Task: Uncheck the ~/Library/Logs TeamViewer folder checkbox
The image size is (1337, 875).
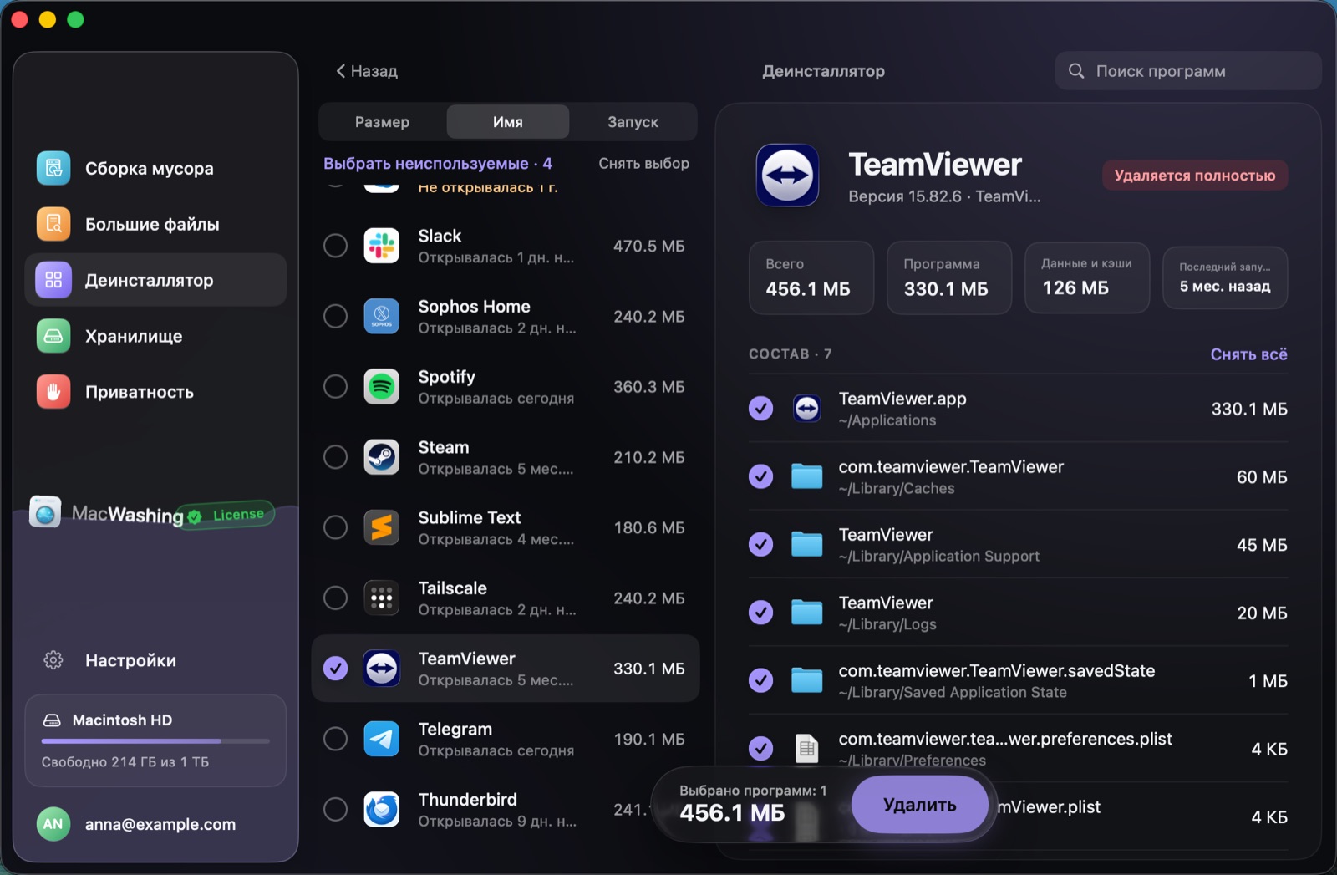Action: point(760,613)
